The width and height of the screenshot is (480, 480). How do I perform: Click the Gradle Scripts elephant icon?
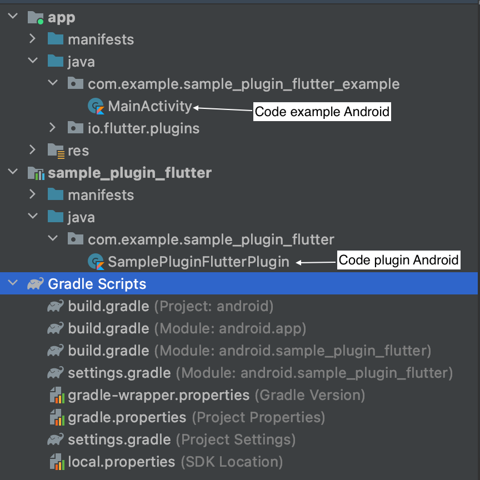[x=36, y=284]
